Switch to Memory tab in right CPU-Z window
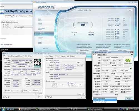139x111 pixels. coord(63,56)
